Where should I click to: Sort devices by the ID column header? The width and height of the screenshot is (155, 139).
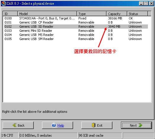[x=10, y=14]
